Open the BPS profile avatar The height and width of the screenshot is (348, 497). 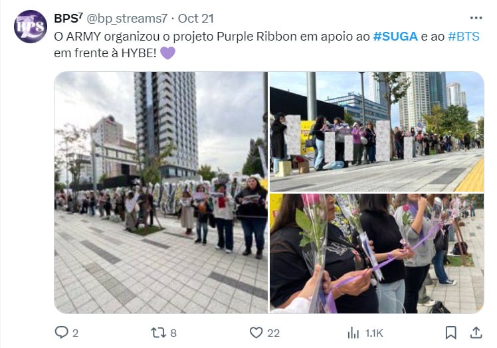(31, 27)
